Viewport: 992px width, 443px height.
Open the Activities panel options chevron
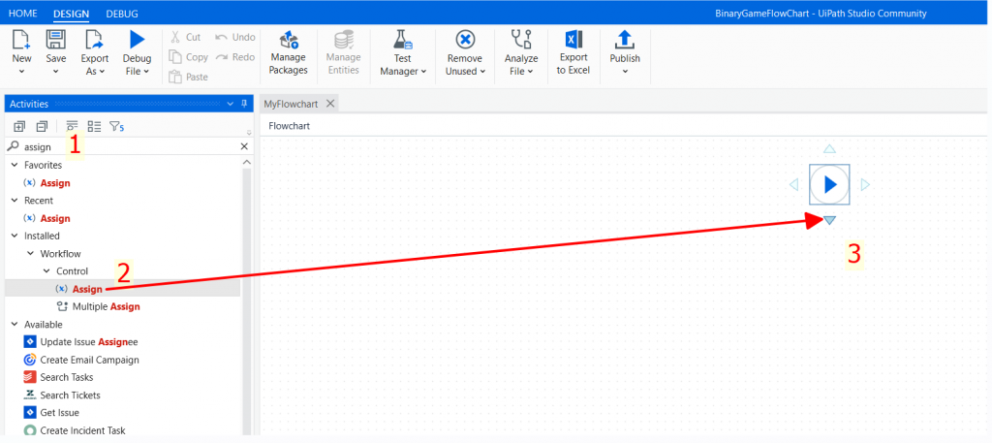pos(231,105)
